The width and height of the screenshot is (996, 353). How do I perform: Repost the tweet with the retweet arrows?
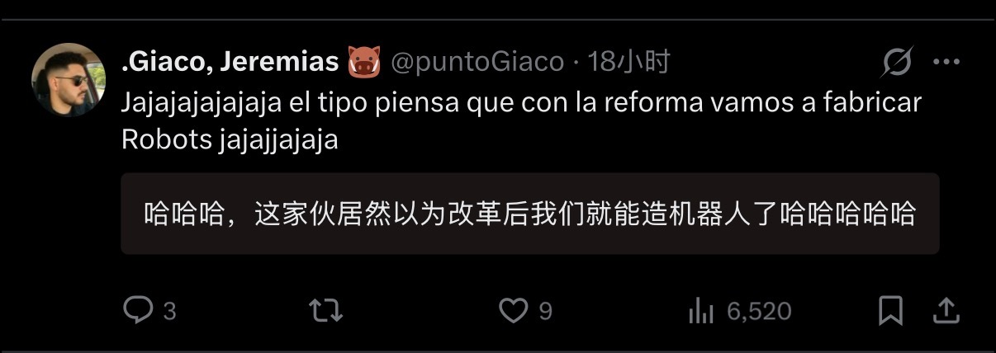pos(325,311)
